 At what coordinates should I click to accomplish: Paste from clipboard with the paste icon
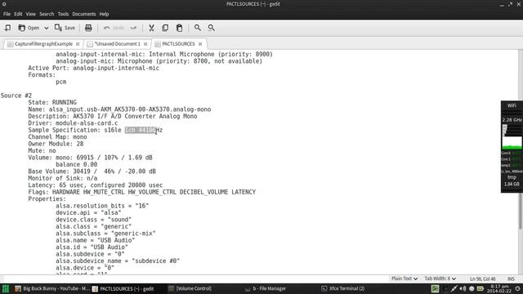(x=180, y=28)
